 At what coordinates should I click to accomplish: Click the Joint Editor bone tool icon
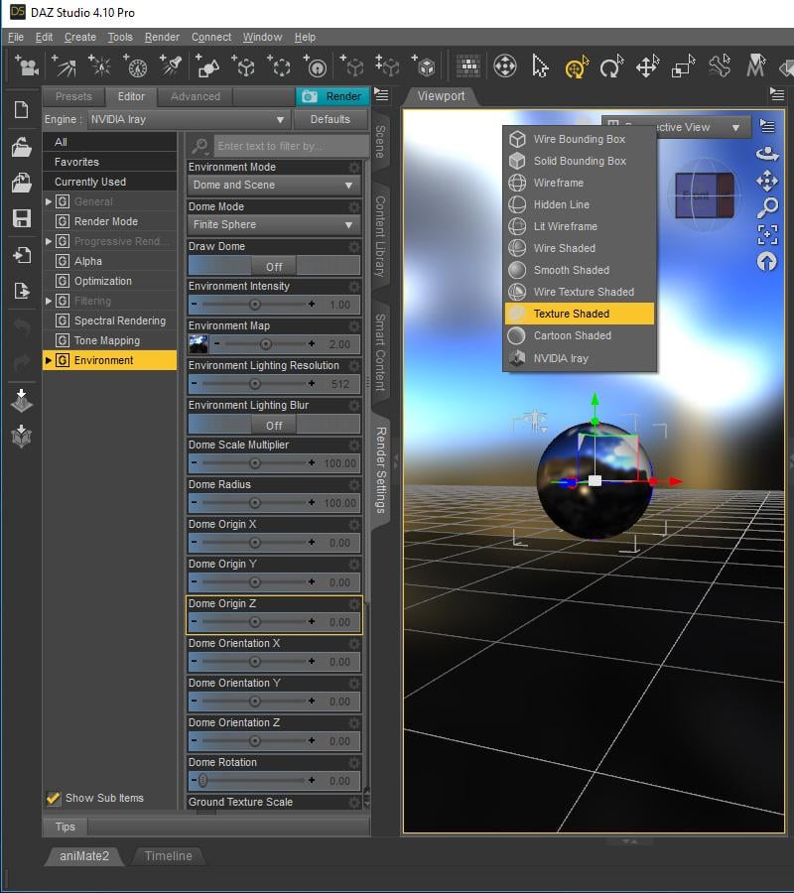(x=720, y=66)
